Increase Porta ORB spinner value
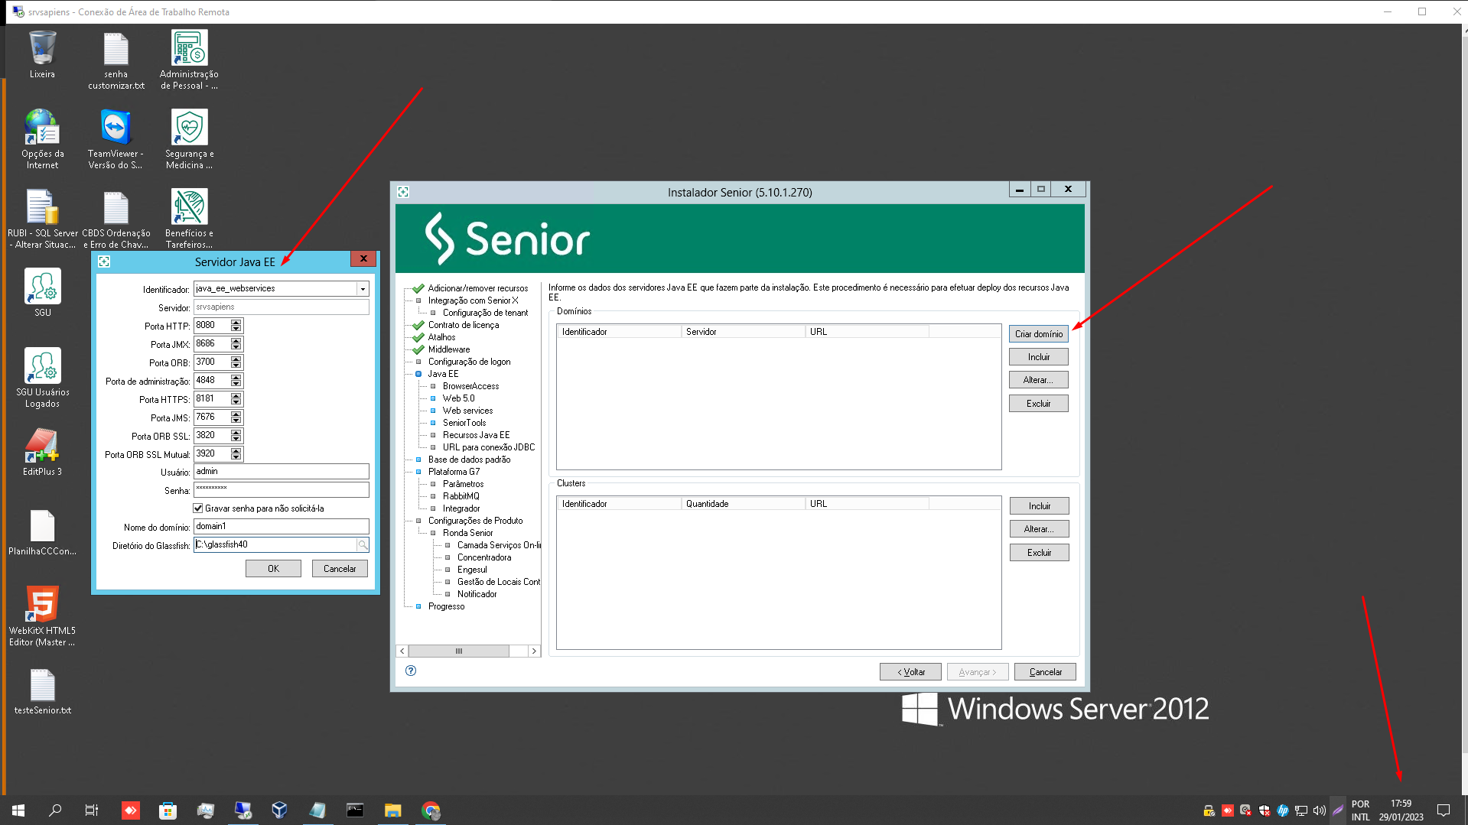This screenshot has width=1468, height=825. [x=236, y=359]
